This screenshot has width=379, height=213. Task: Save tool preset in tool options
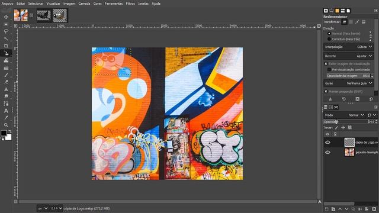pos(330,99)
